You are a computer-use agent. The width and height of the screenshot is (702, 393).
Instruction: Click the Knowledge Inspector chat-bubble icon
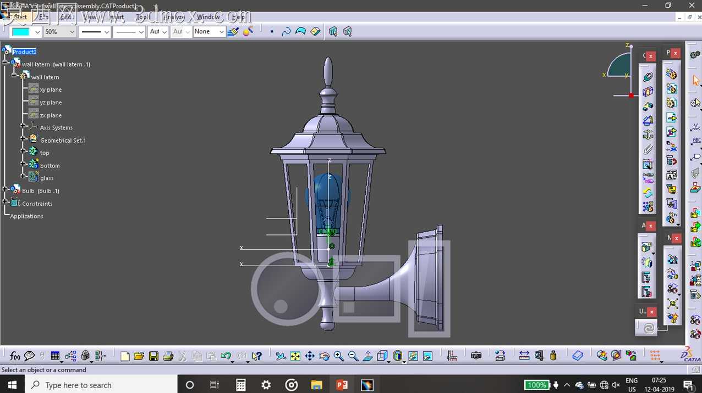29,356
